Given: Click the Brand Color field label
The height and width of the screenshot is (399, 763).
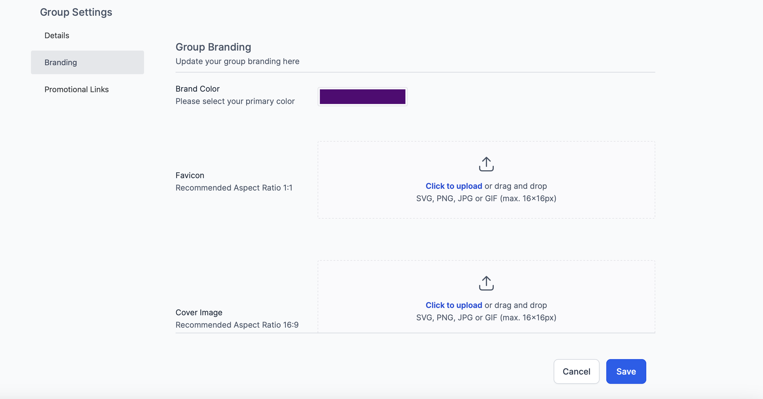Looking at the screenshot, I should pos(197,89).
